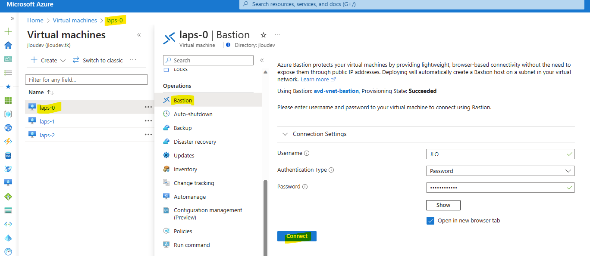Select the laps-0 virtual machine row
Screen dimensions: 590x256
pyautogui.click(x=89, y=107)
